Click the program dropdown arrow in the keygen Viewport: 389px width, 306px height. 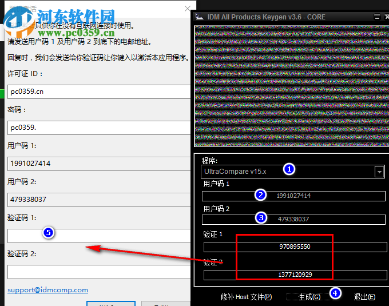[379, 172]
